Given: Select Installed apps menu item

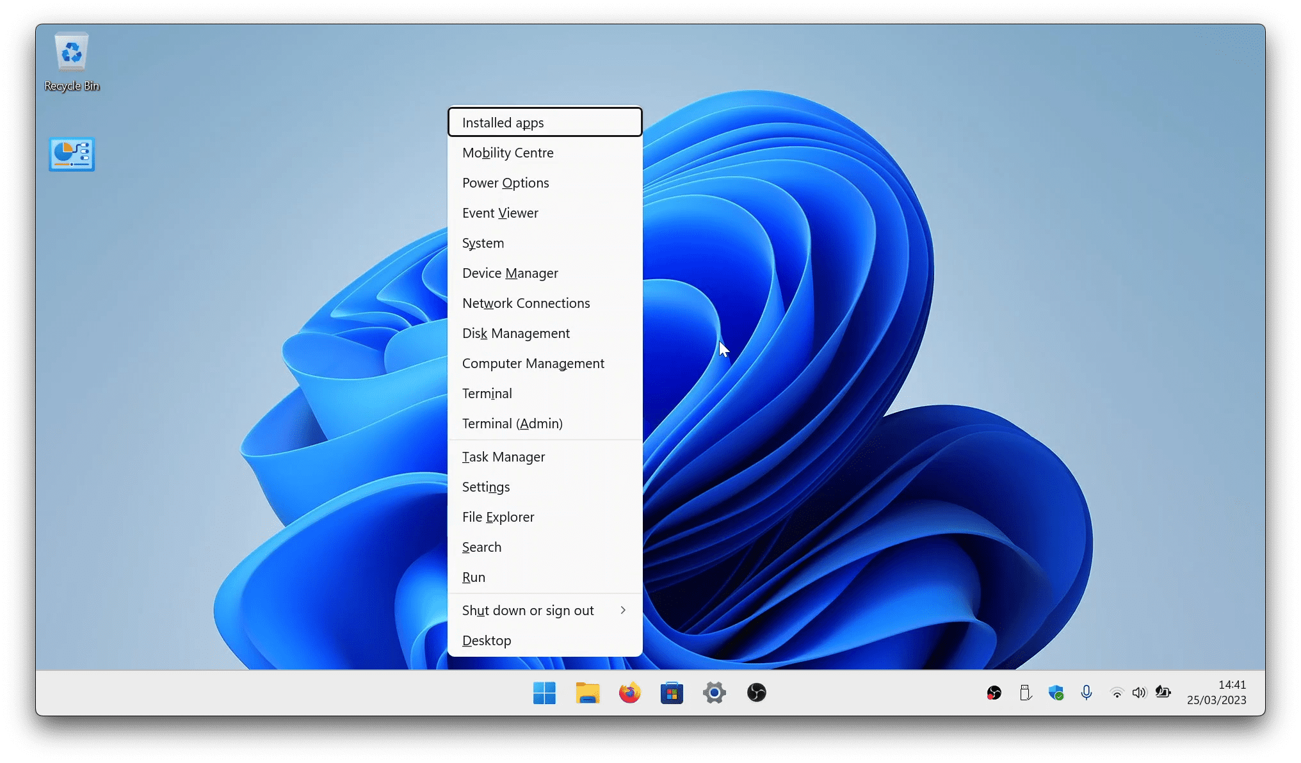Looking at the screenshot, I should (x=503, y=123).
